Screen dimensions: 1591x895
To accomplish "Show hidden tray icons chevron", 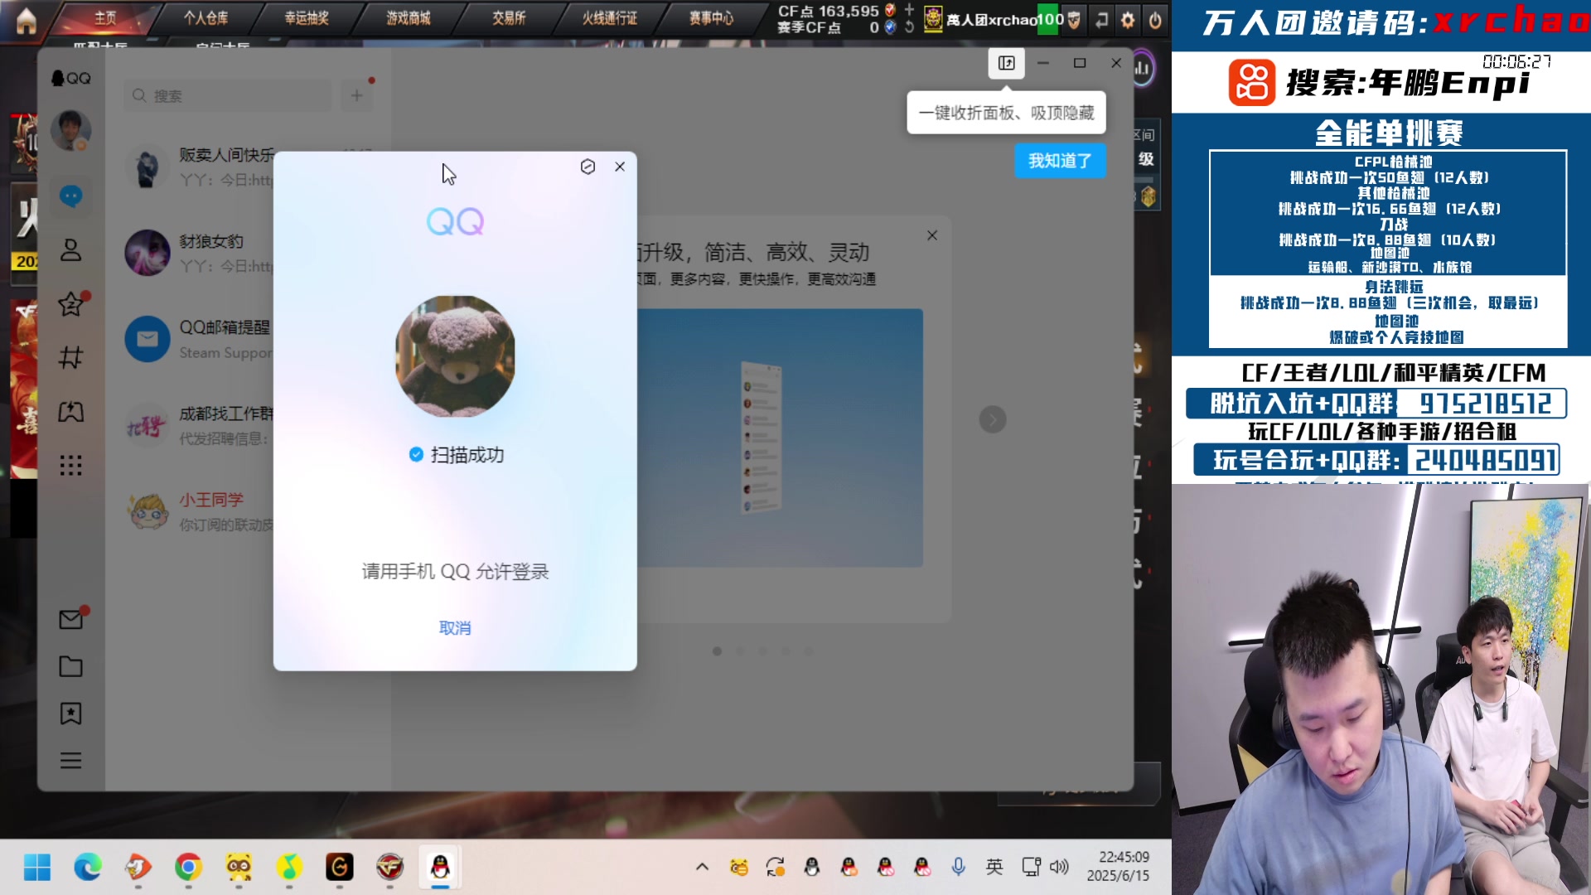I will pos(702,867).
